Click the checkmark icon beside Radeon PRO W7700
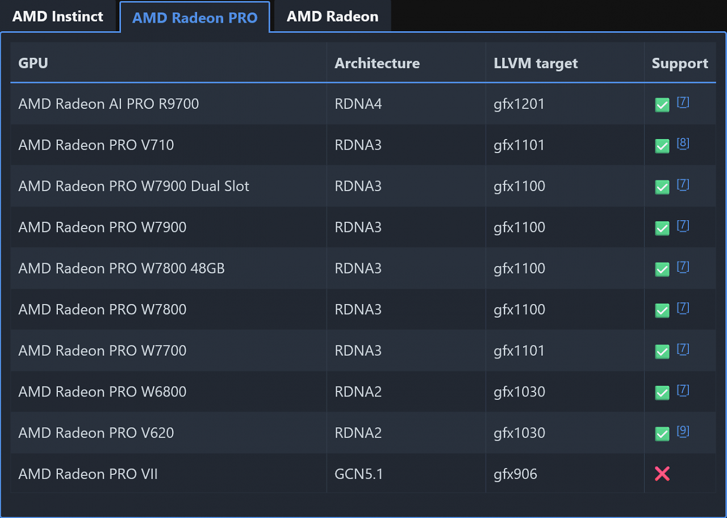The image size is (727, 518). click(x=662, y=352)
